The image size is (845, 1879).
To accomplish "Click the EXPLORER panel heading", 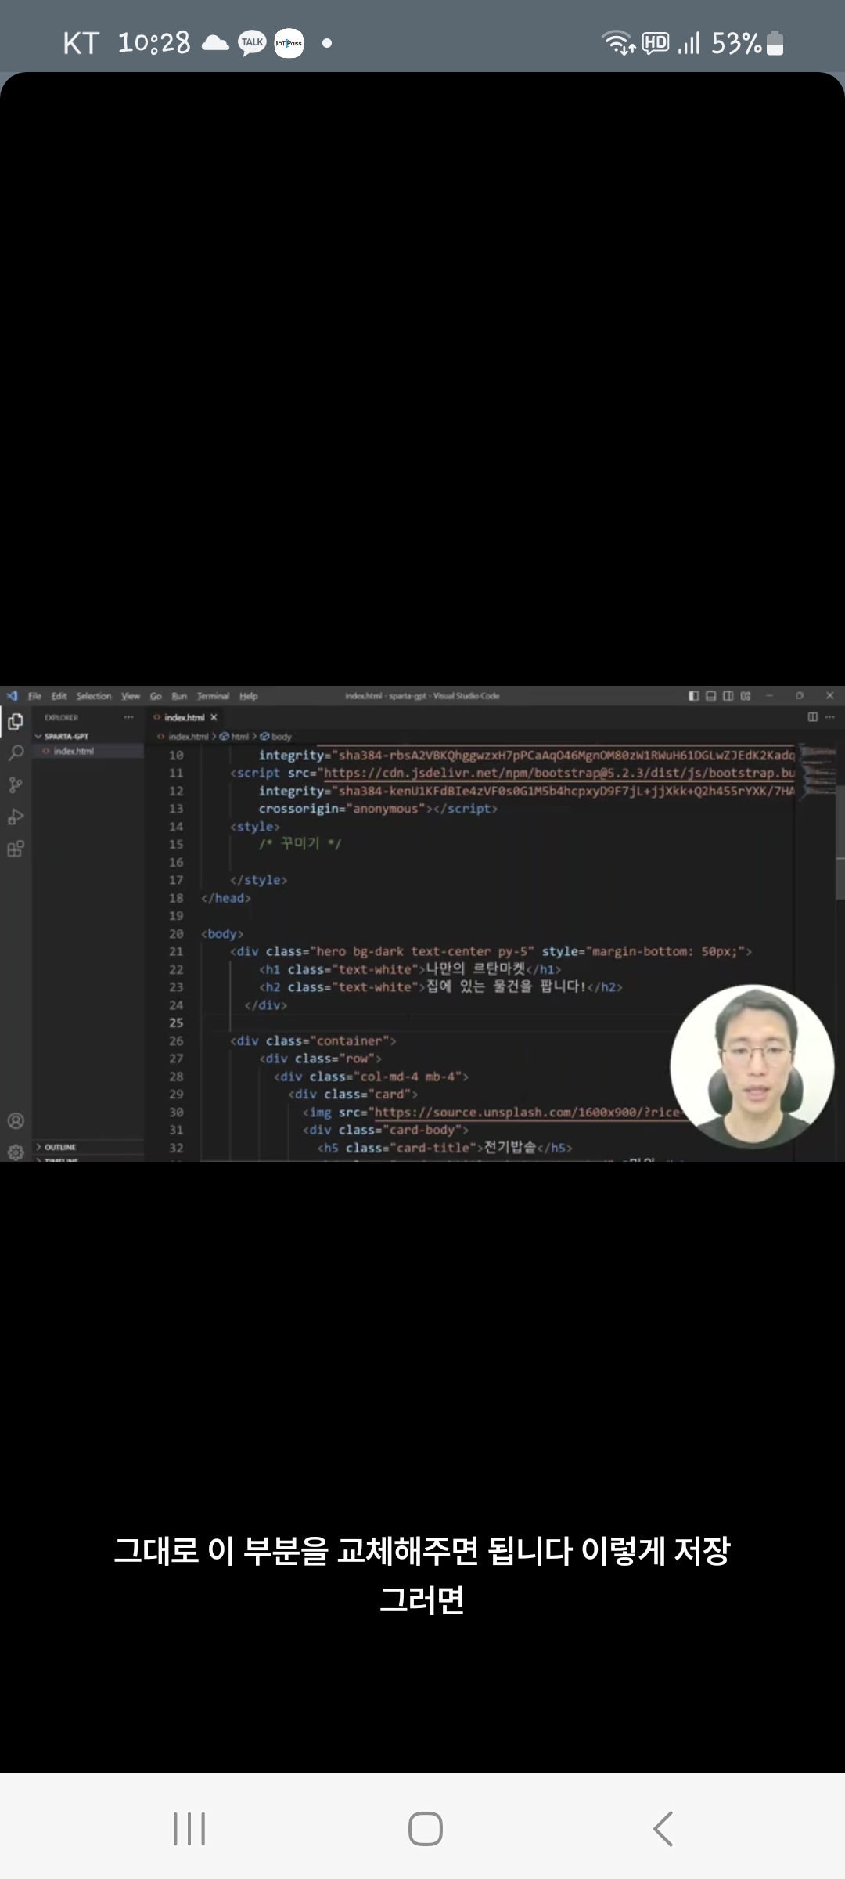I will click(x=61, y=717).
